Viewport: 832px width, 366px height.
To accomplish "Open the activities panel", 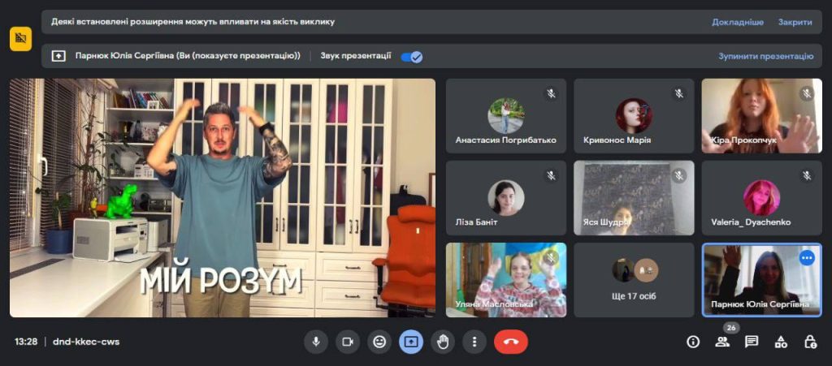I will (781, 342).
